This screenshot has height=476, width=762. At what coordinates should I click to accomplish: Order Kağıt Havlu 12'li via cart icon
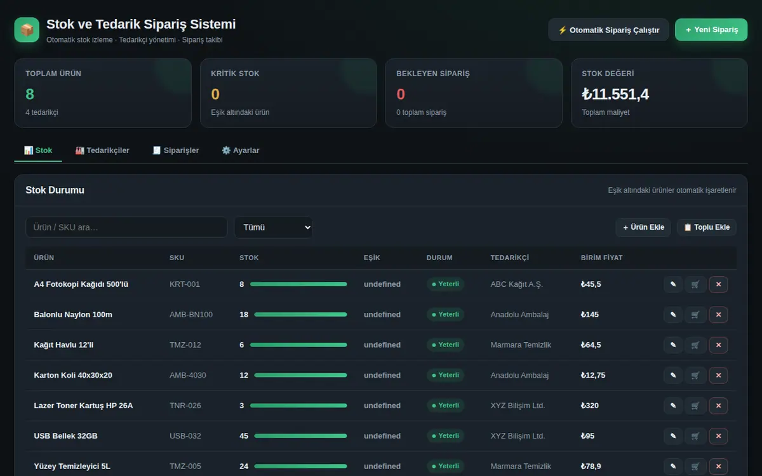[695, 345]
